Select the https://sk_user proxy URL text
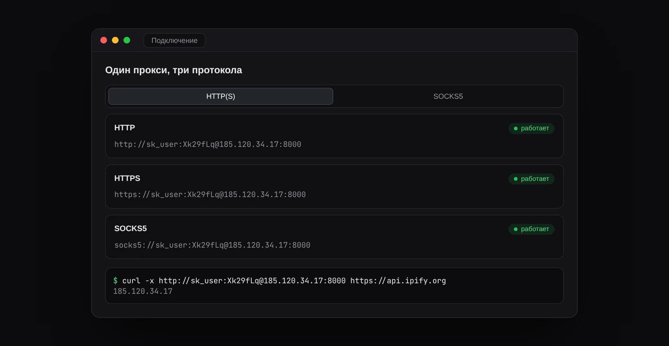This screenshot has width=669, height=346. click(x=210, y=195)
